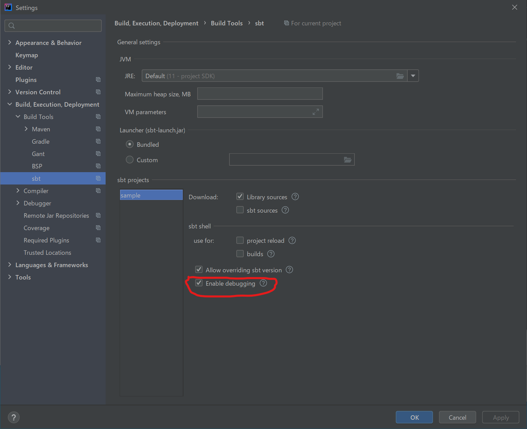Show help for Enable debugging option

[x=263, y=283]
